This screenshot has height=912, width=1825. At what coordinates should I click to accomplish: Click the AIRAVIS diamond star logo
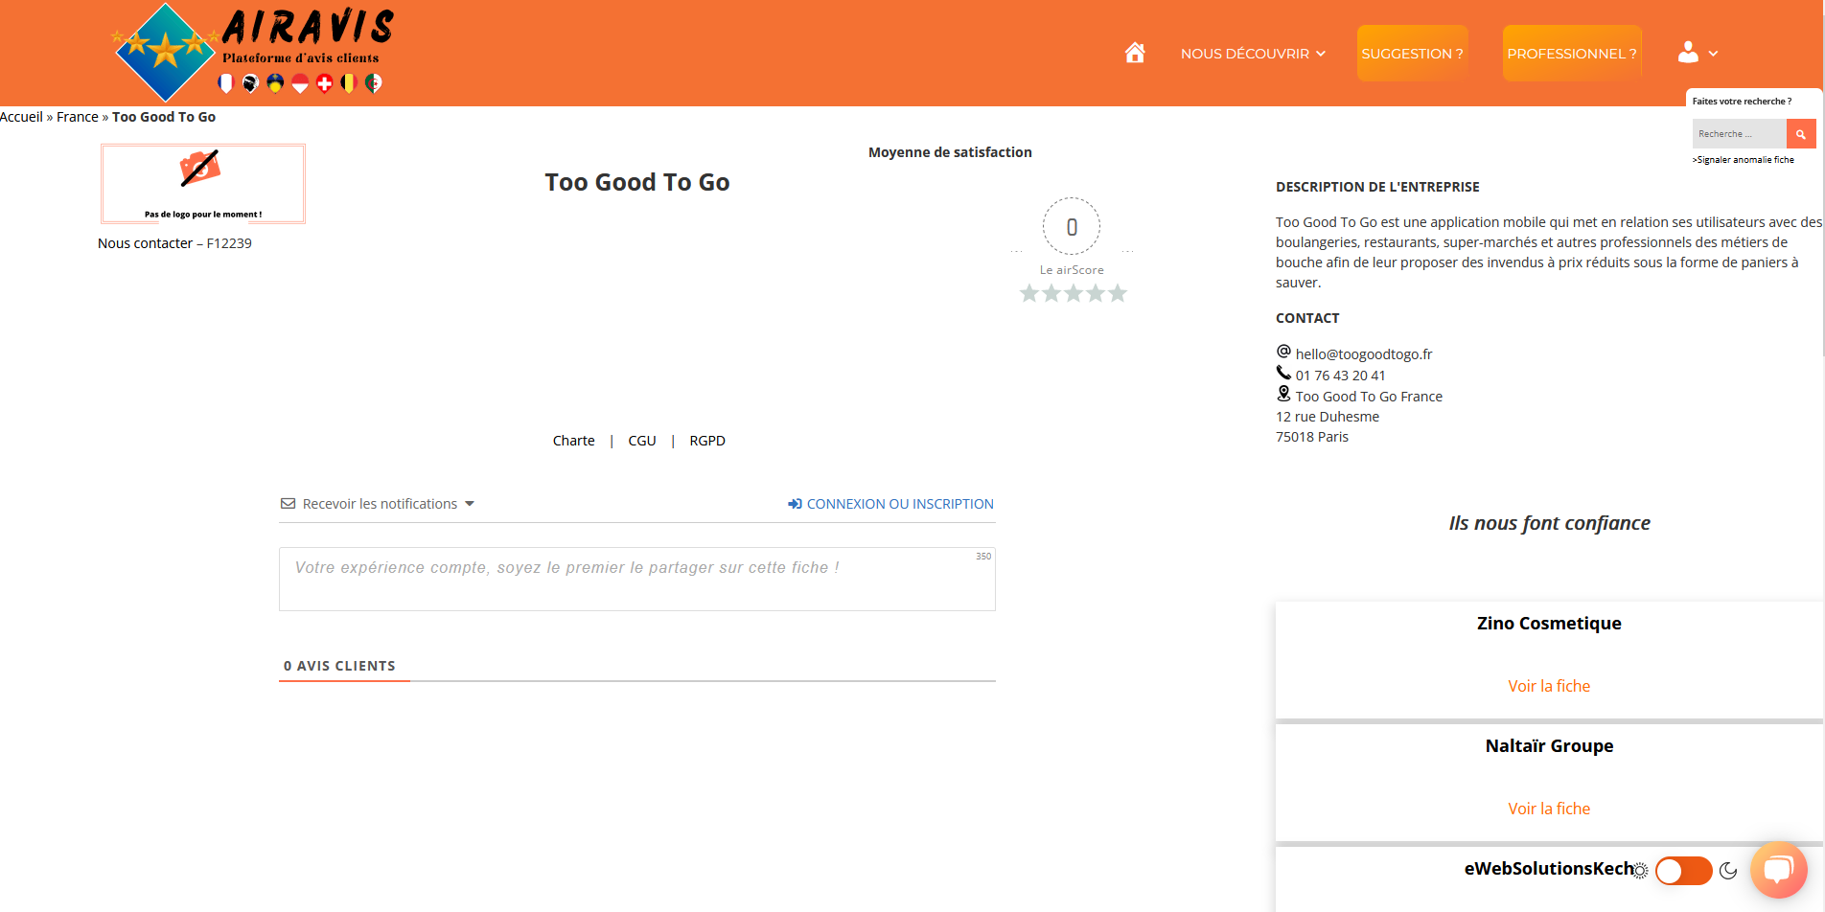[165, 52]
